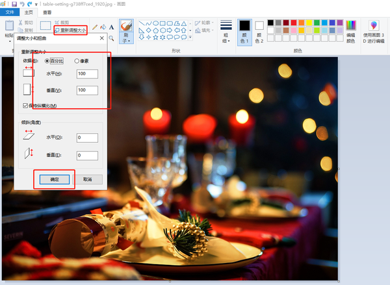Viewport: 390px width, 285px height.
Task: Click the save icon in title bar
Action: pyautogui.click(x=14, y=4)
